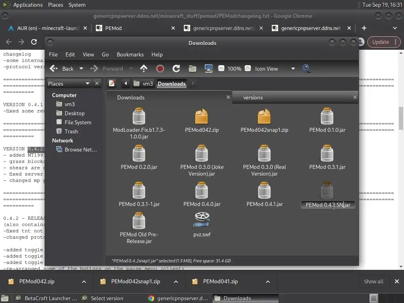This screenshot has height=303, width=404.
Task: Click the path bar left scroll arrow
Action: tap(126, 84)
